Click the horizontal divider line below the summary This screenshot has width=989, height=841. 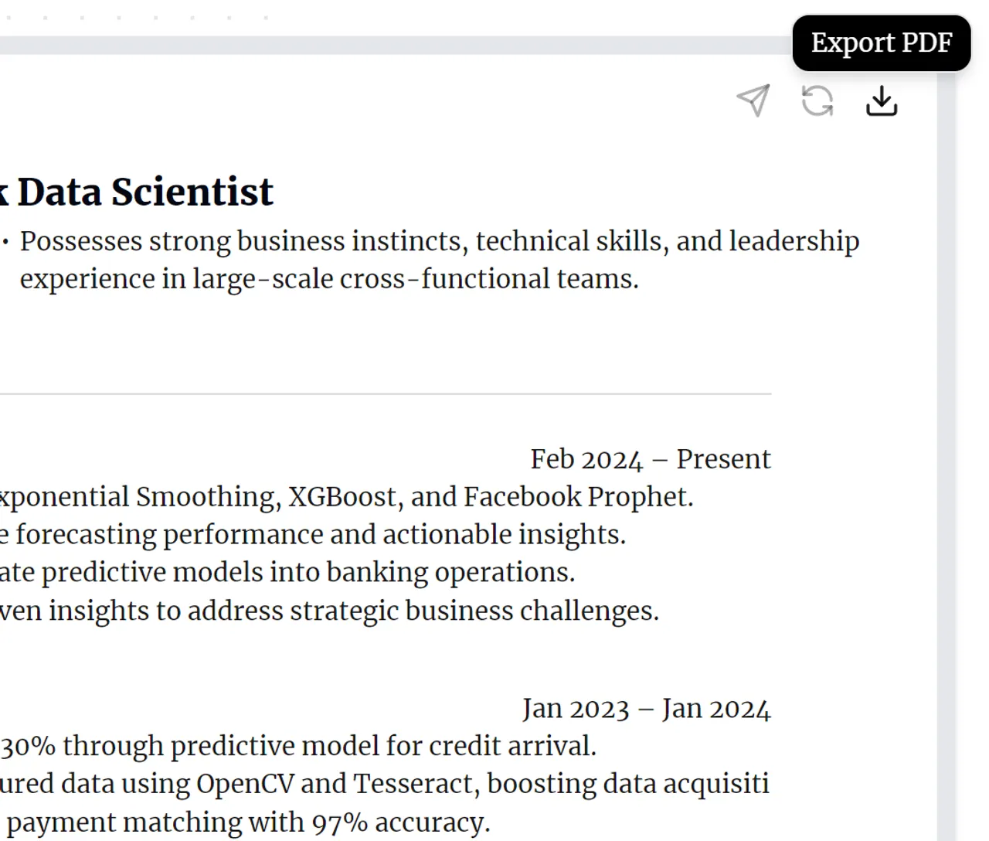386,394
